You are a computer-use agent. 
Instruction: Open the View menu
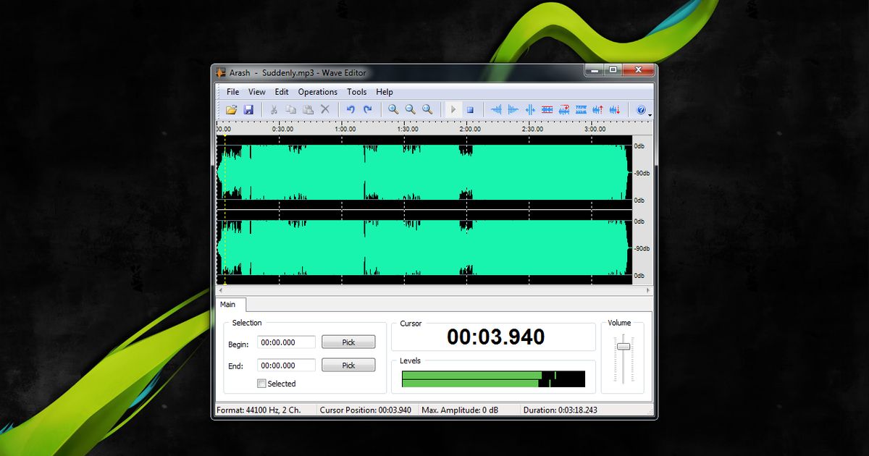256,92
